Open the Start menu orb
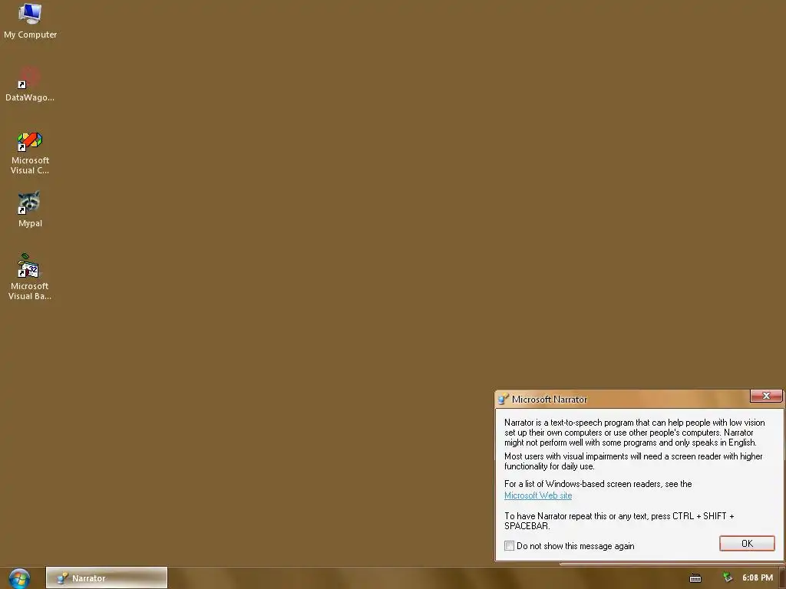 coord(19,578)
